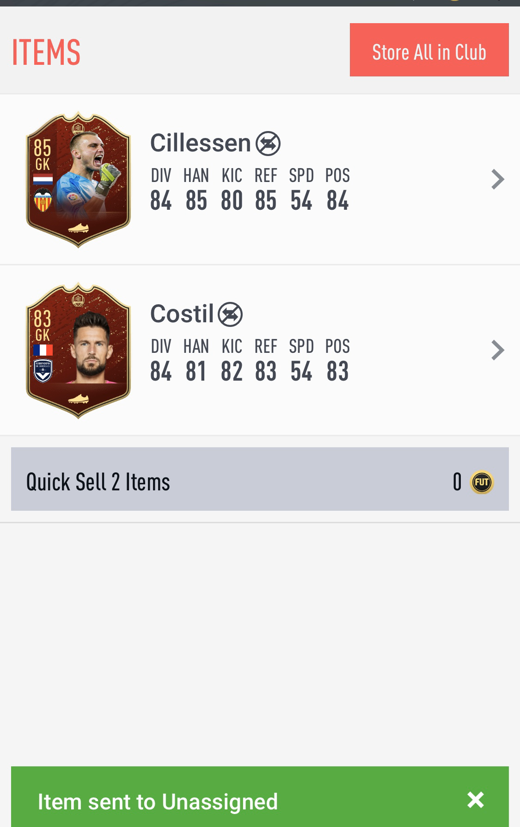This screenshot has width=520, height=827.
Task: Tap the Item sent to Unassigned message
Action: tap(158, 802)
